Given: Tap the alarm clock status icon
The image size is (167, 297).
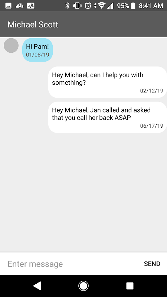Looking at the screenshot, I should click(x=88, y=6).
